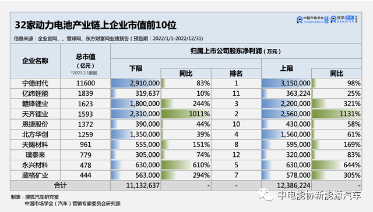373x212 pixels.
Task: Select the 赣锋锂业 company name cell
Action: (35, 103)
